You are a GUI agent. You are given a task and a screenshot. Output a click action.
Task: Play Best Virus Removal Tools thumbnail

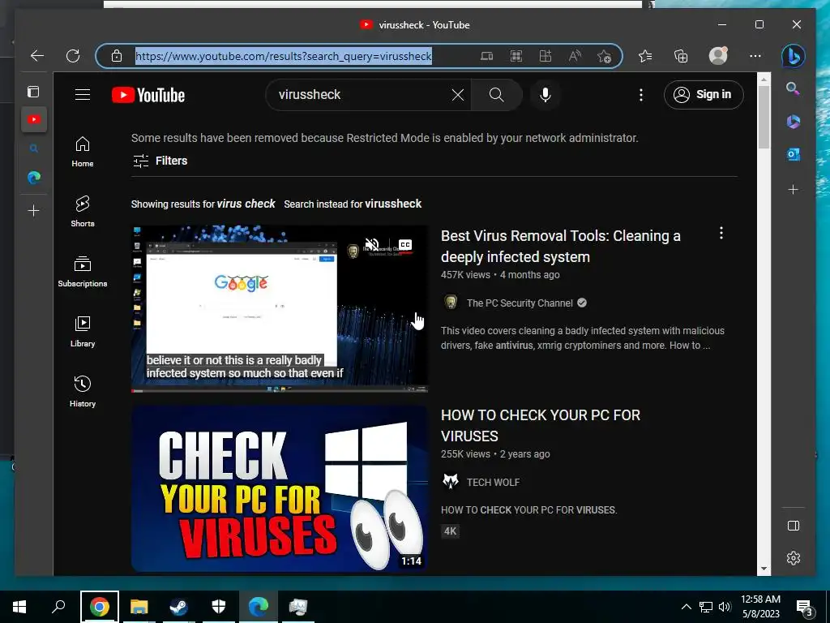280,309
